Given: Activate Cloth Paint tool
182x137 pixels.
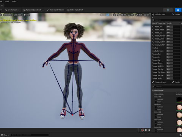Looking at the screenshot, I should point(55,10).
